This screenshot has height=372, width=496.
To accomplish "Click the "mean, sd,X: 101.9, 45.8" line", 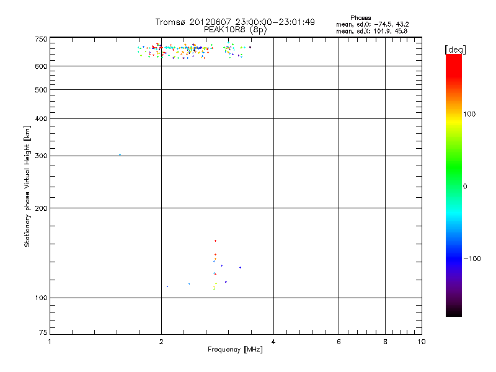I will point(371,31).
